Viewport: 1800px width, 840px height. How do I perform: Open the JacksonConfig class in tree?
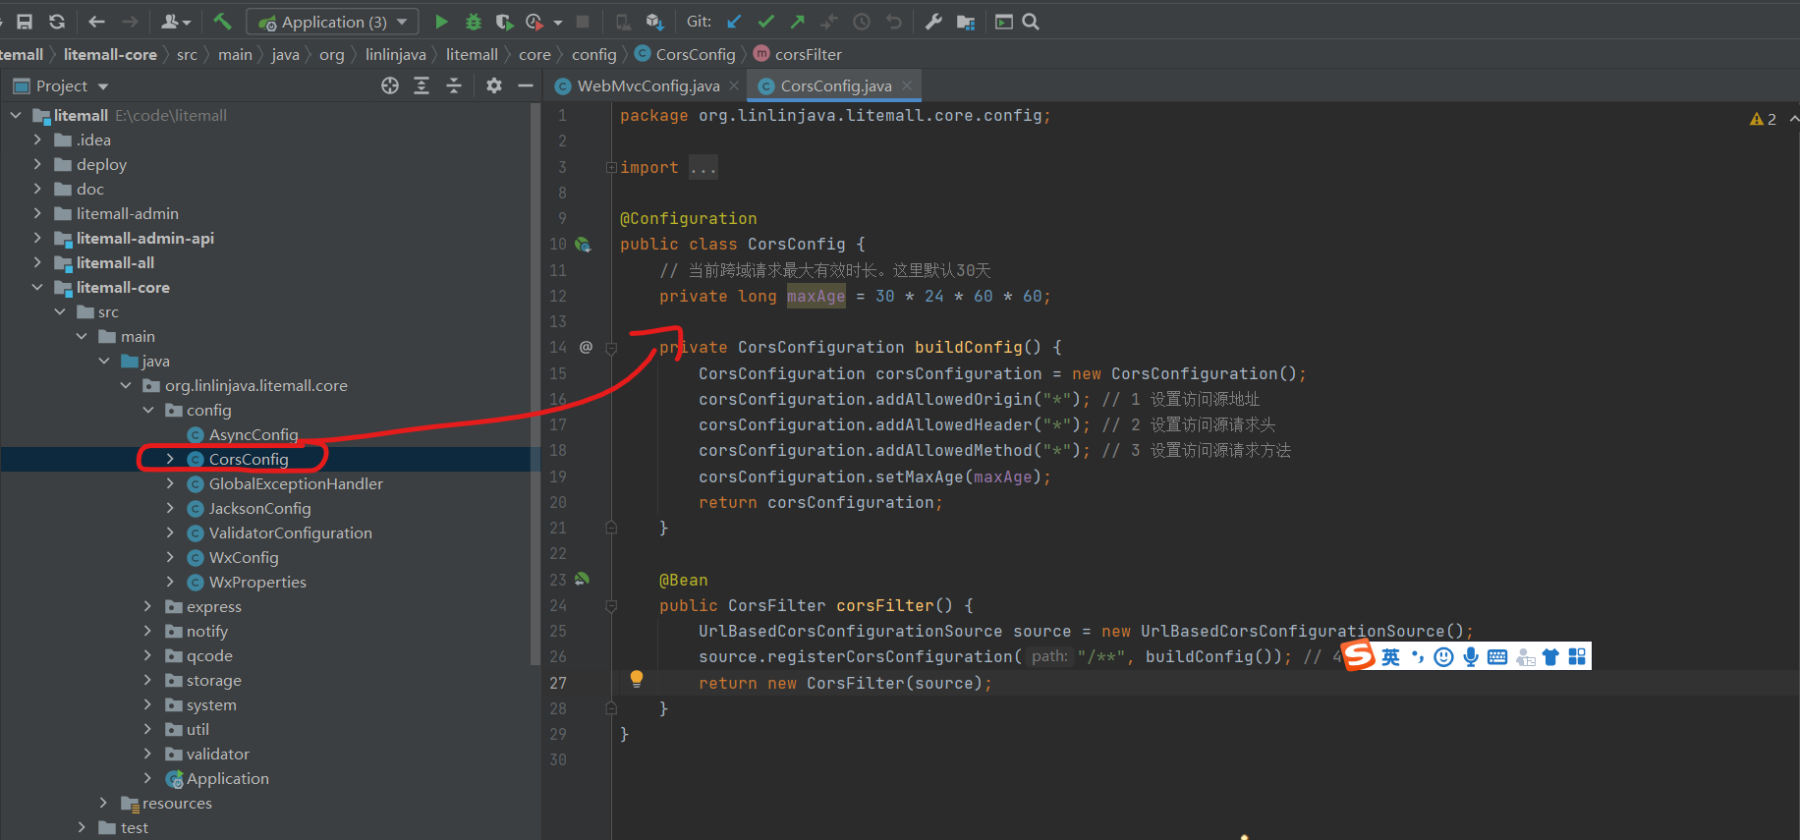pos(259,509)
